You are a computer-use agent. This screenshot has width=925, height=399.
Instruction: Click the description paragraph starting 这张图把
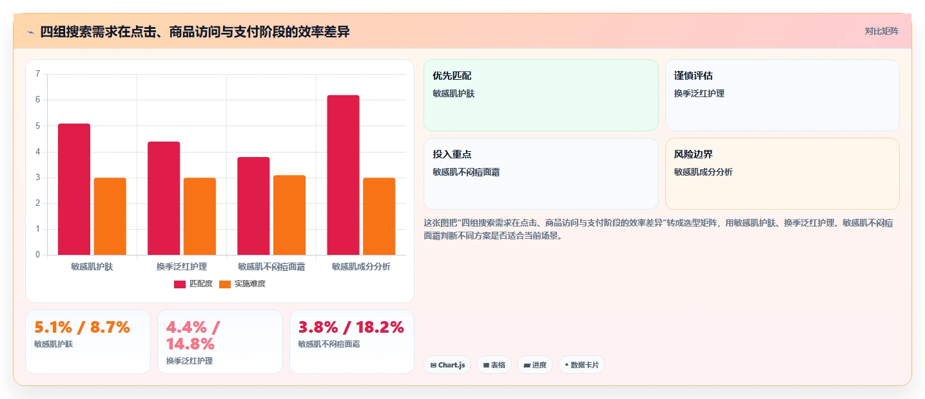(658, 229)
